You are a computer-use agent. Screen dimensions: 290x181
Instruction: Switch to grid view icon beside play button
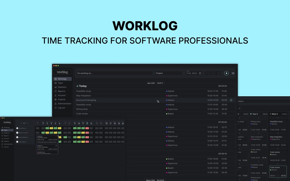233,73
